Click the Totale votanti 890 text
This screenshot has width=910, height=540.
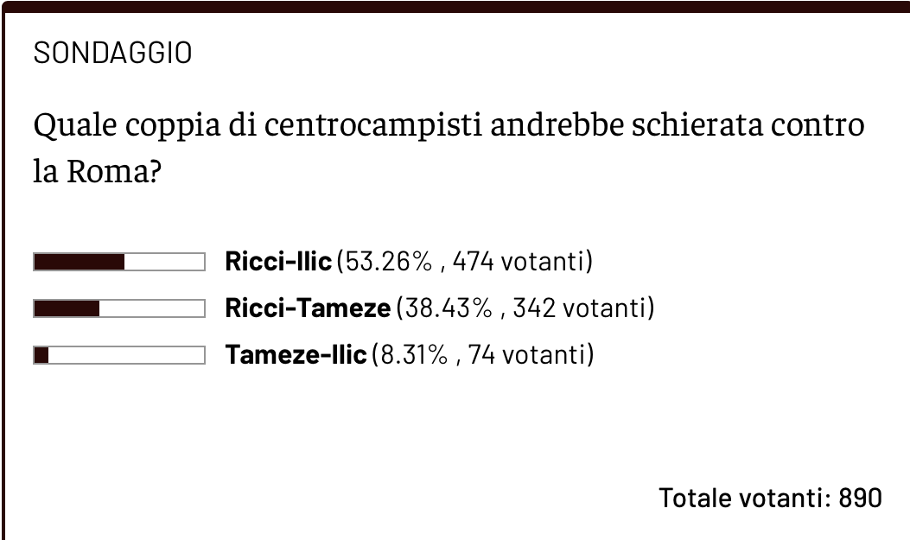point(770,498)
